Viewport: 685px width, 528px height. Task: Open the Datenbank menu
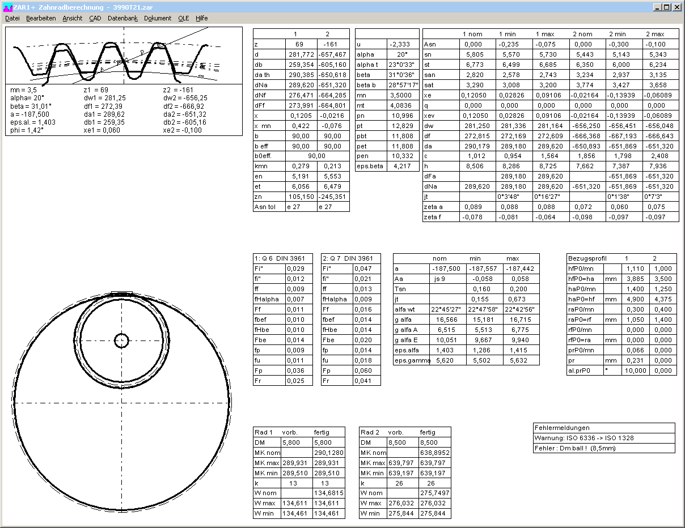click(122, 18)
